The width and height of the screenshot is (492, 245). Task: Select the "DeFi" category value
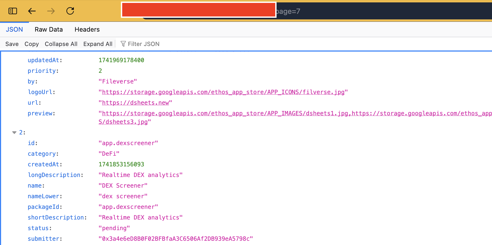[109, 154]
